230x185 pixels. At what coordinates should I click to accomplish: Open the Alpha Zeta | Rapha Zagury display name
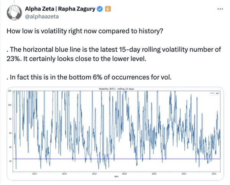tap(60, 8)
